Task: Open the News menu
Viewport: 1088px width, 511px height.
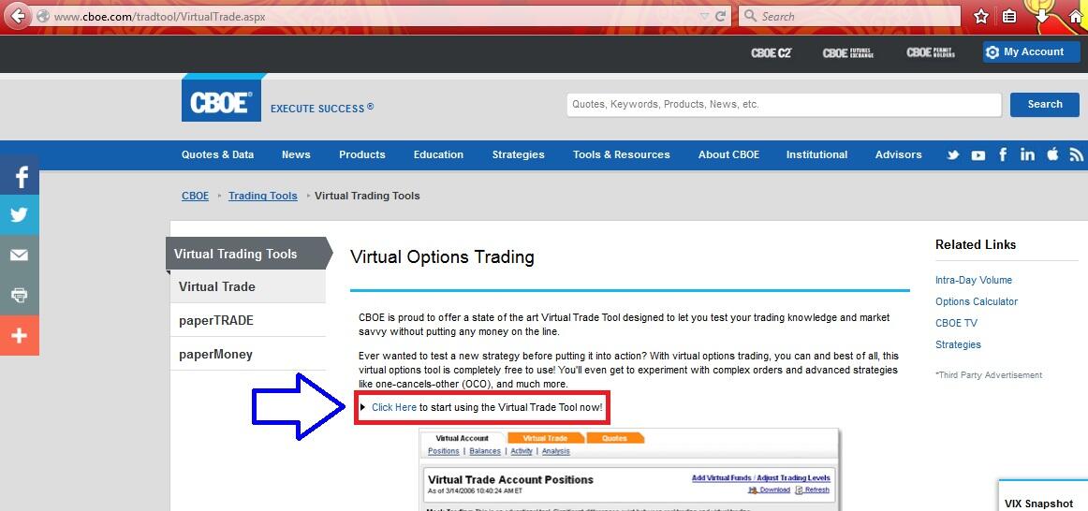Action: [296, 154]
